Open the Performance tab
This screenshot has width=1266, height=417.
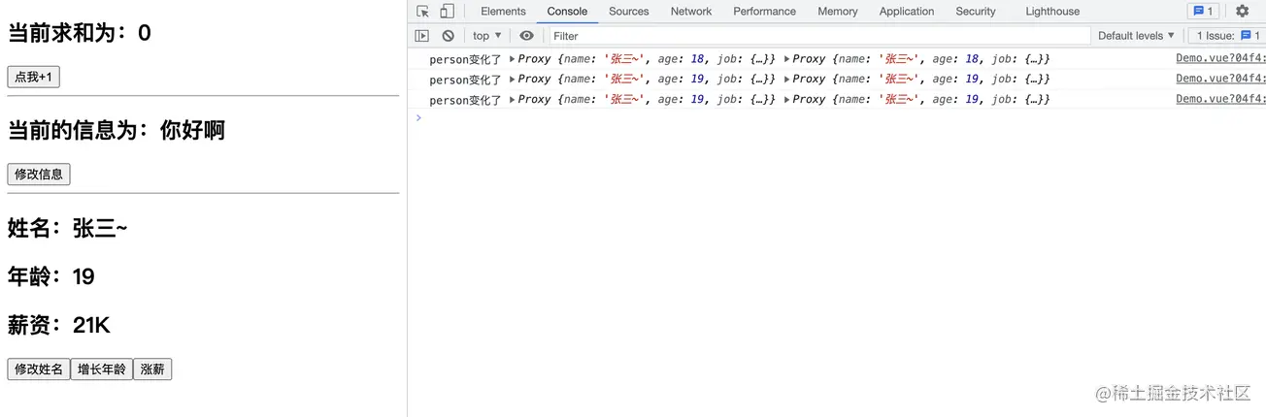(764, 12)
